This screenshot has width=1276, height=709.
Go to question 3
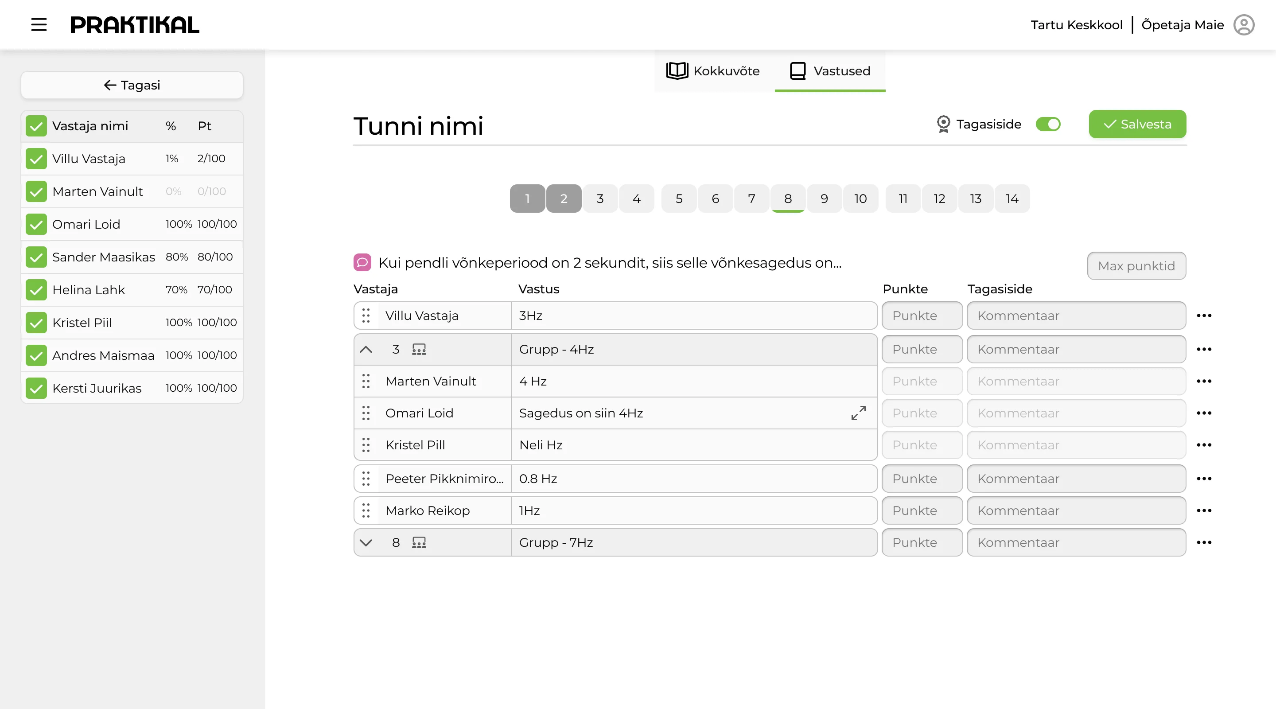600,199
